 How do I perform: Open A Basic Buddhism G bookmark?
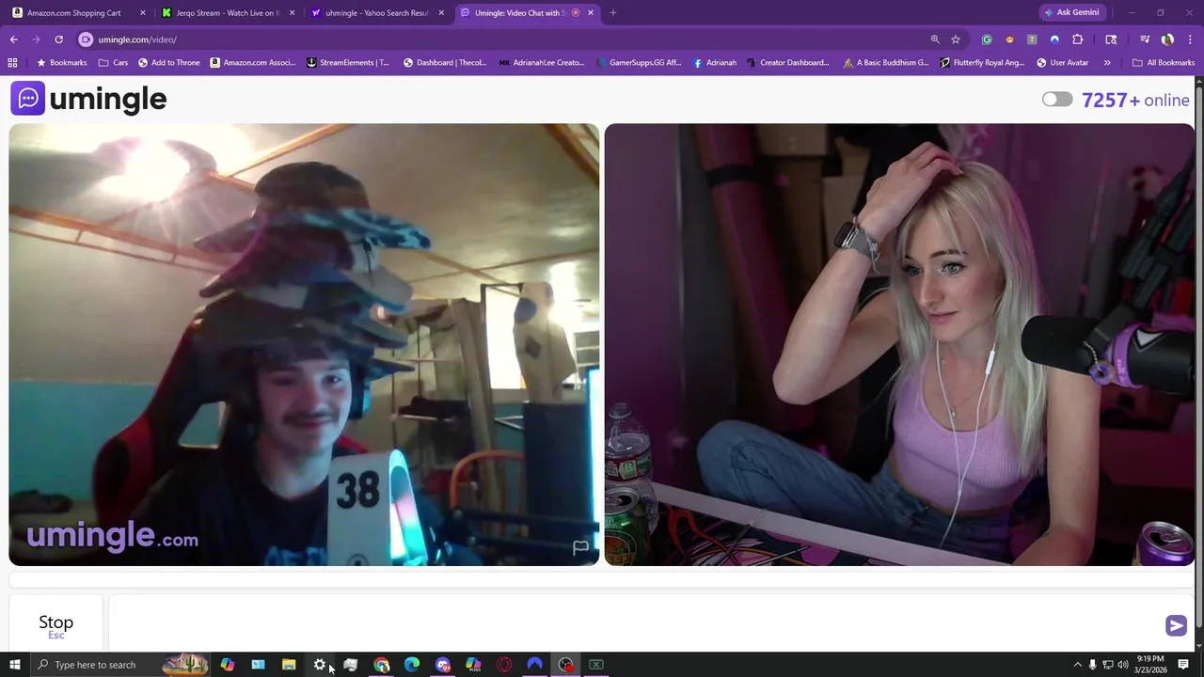click(x=886, y=63)
